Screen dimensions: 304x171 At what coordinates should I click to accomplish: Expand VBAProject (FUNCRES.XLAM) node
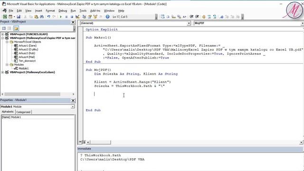(x=2, y=34)
